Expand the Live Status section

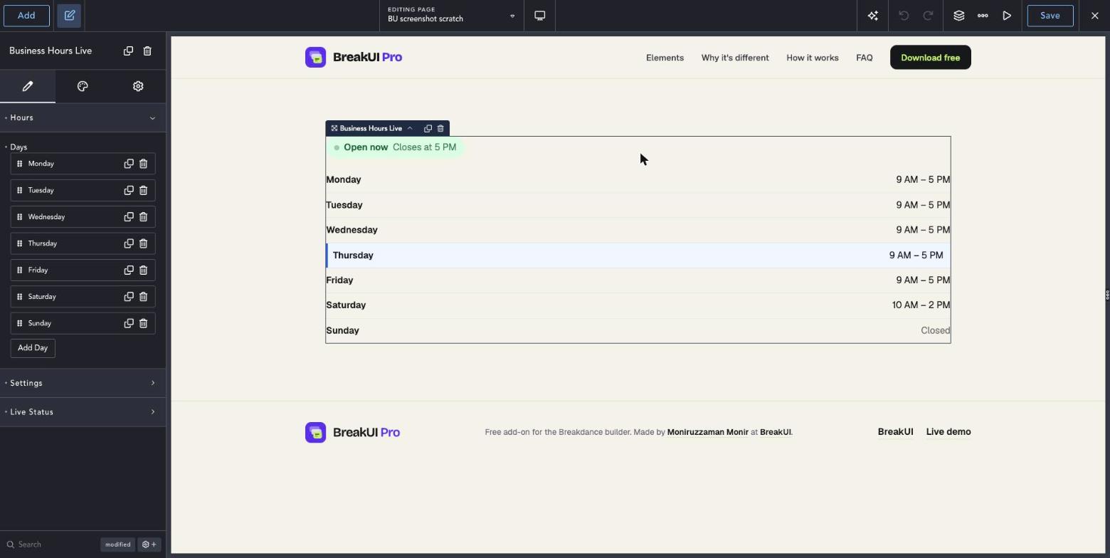pyautogui.click(x=83, y=412)
